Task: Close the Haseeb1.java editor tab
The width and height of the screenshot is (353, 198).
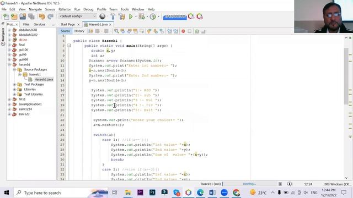Action: click(110, 24)
